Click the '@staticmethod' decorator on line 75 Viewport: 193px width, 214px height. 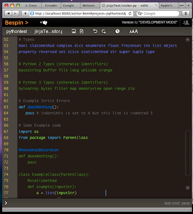42,181
